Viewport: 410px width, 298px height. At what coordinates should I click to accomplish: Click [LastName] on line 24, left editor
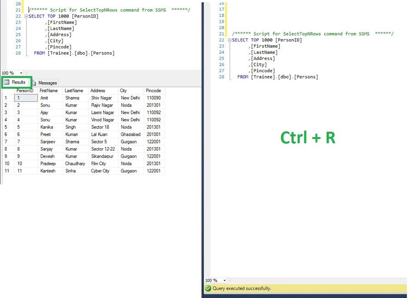click(x=61, y=28)
